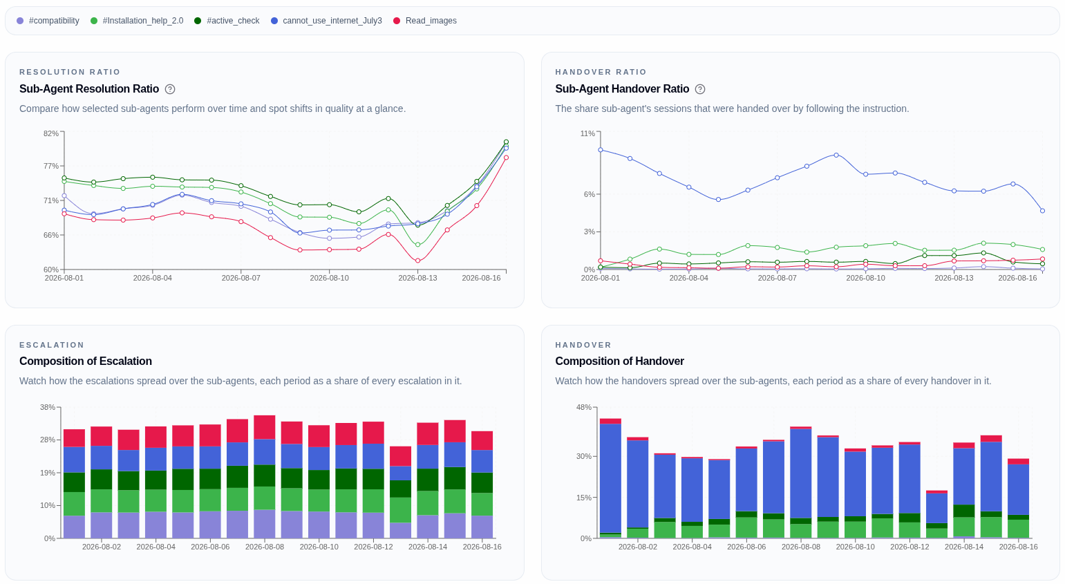Image resolution: width=1065 pixels, height=584 pixels.
Task: Open help icon beside Sub-Agent Handover Ratio
Action: click(700, 89)
